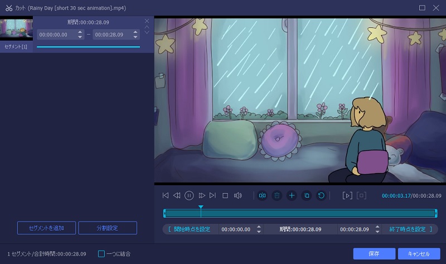This screenshot has height=264, width=446.
Task: Increase the timeline start time value
Action: coord(259,227)
